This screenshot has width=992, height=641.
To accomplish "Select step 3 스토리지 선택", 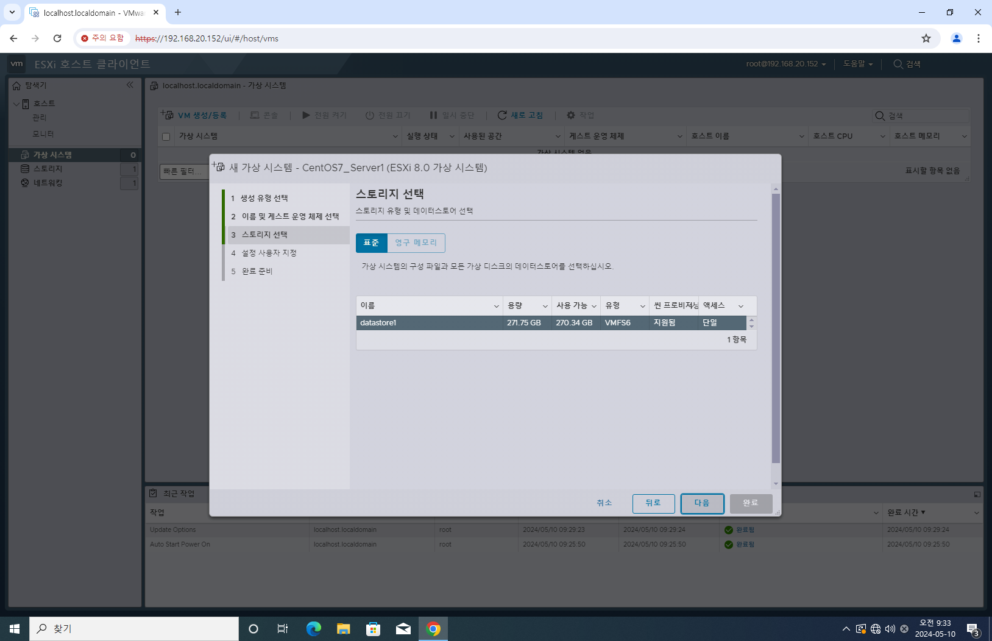I will click(288, 235).
